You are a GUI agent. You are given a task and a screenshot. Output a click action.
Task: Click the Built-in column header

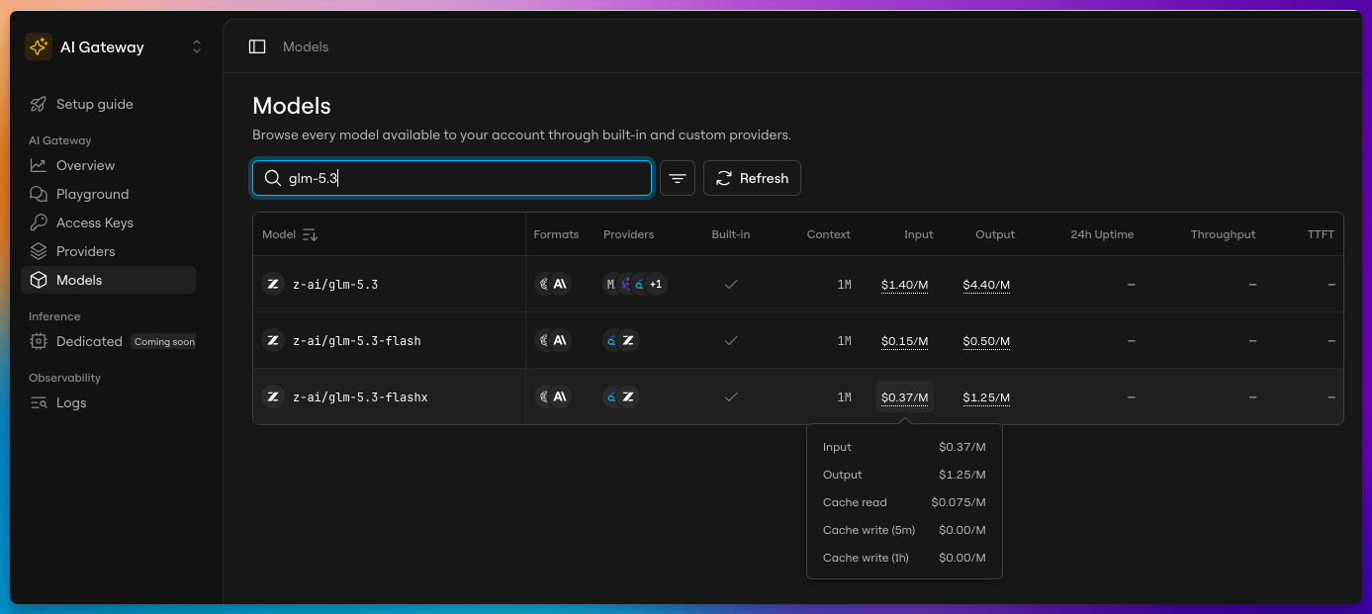[731, 234]
